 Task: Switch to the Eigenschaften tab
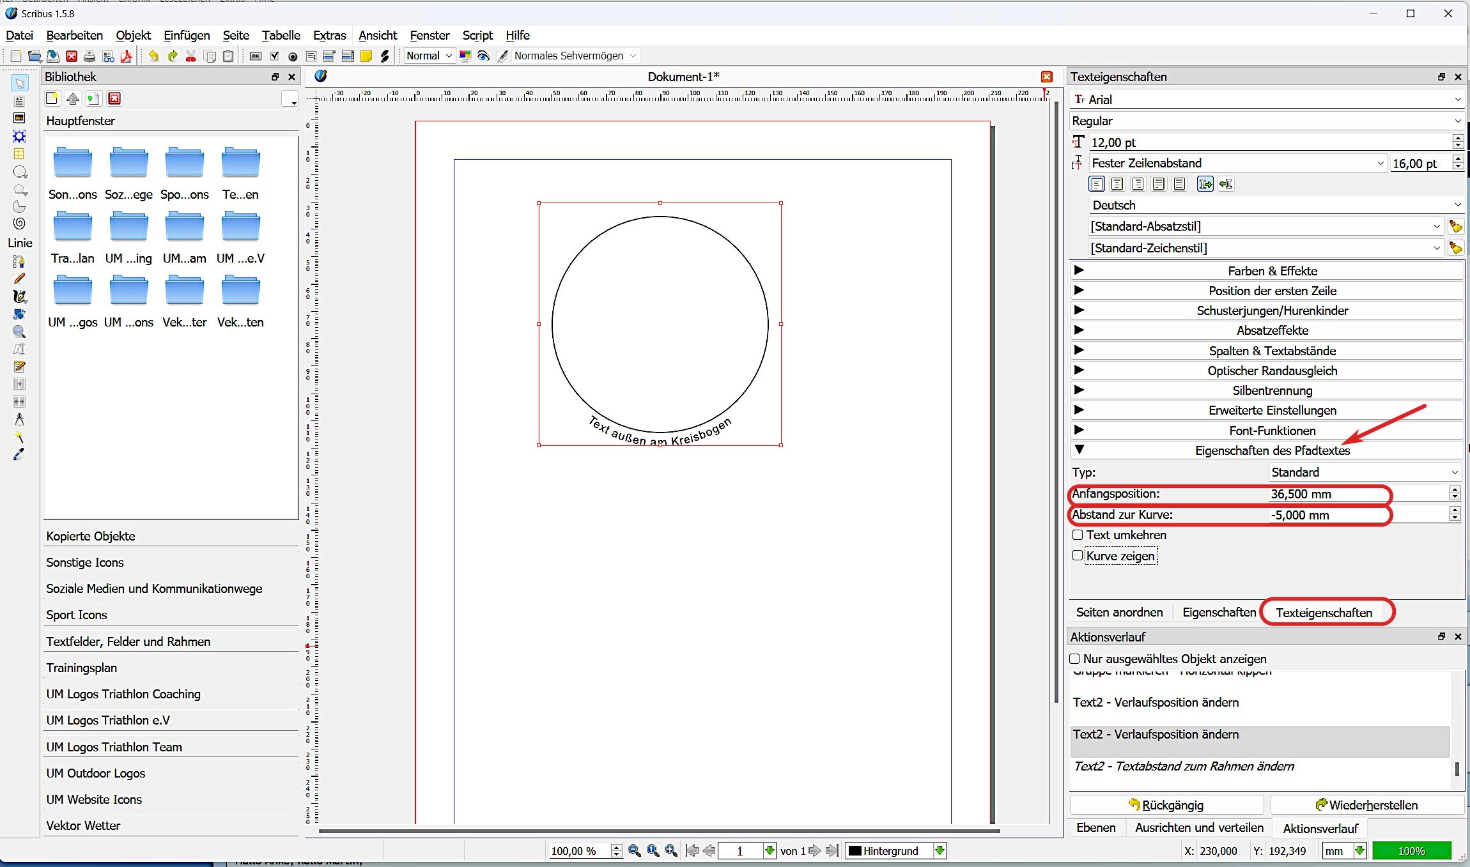tap(1219, 612)
